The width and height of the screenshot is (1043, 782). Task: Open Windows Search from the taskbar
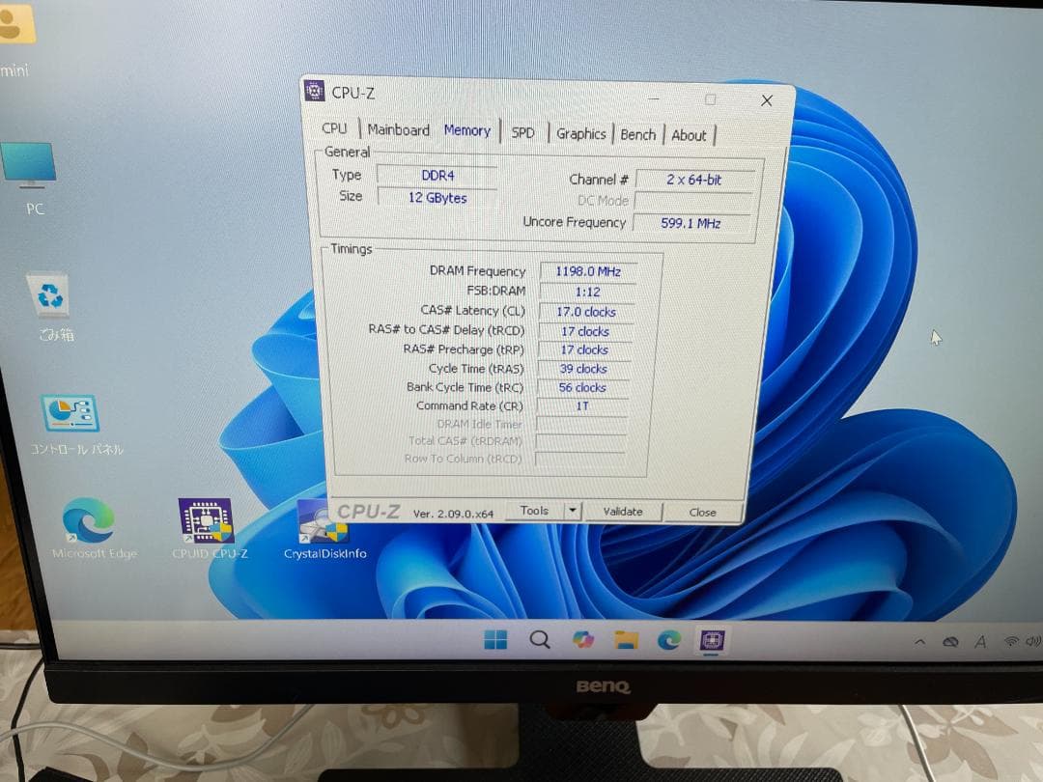tap(540, 639)
